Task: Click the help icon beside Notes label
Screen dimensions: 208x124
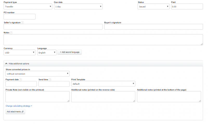Action: 11,33
